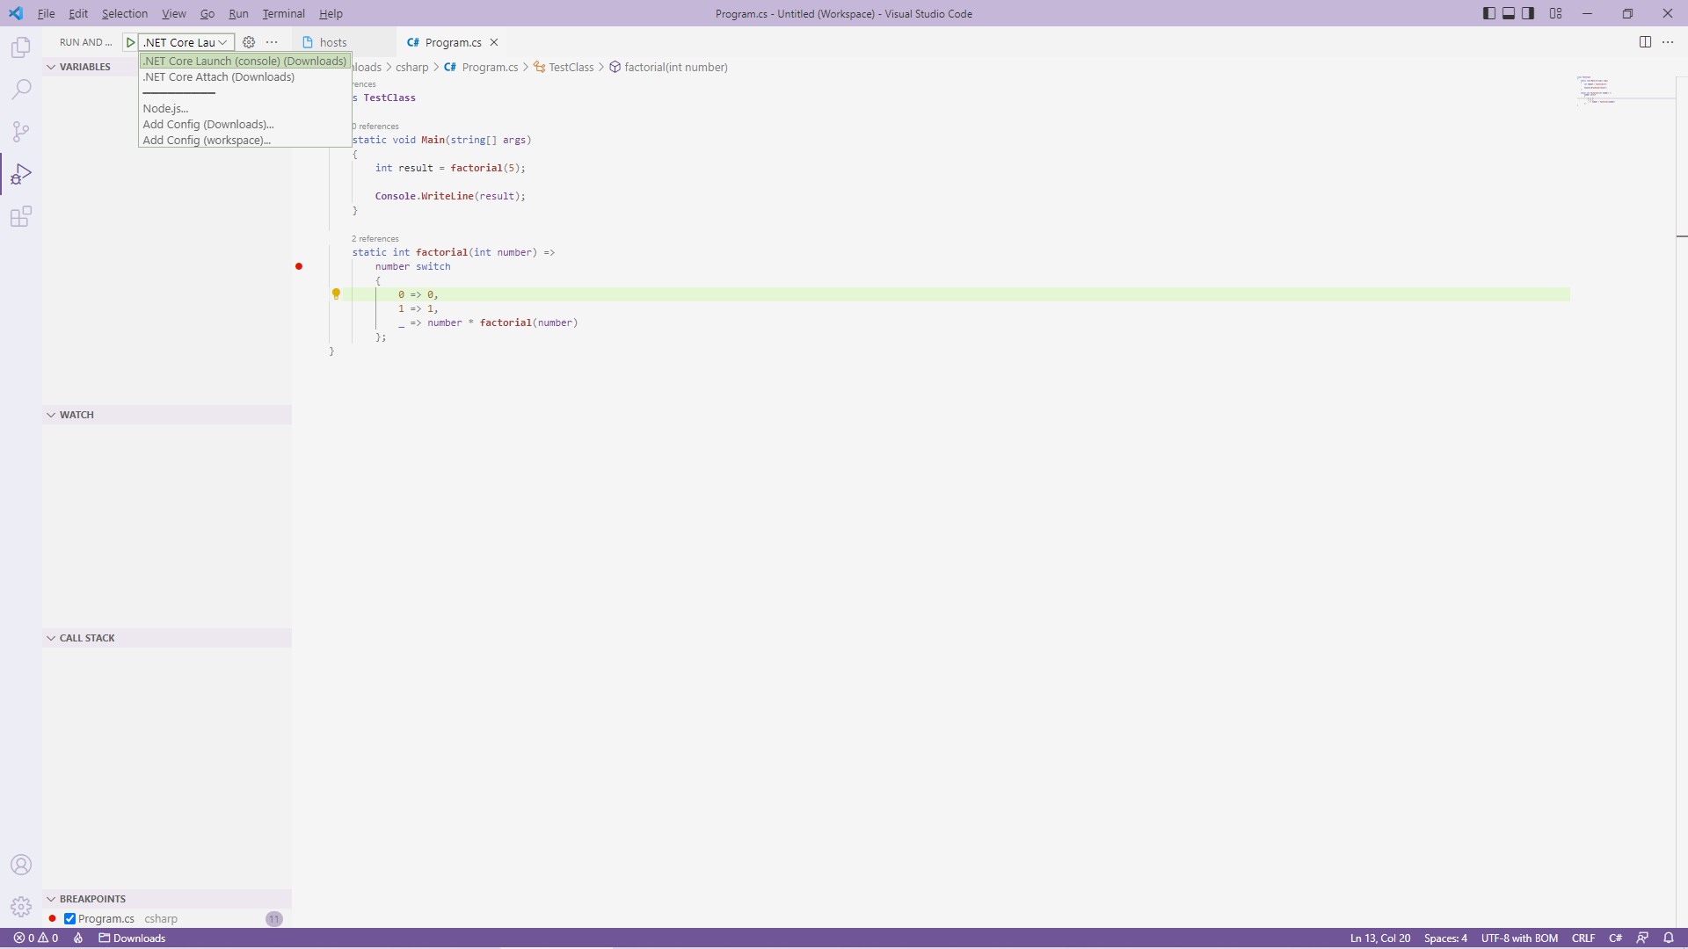Uncheck the Program.cs breakpoint checkbox
The height and width of the screenshot is (949, 1688).
pos(70,919)
